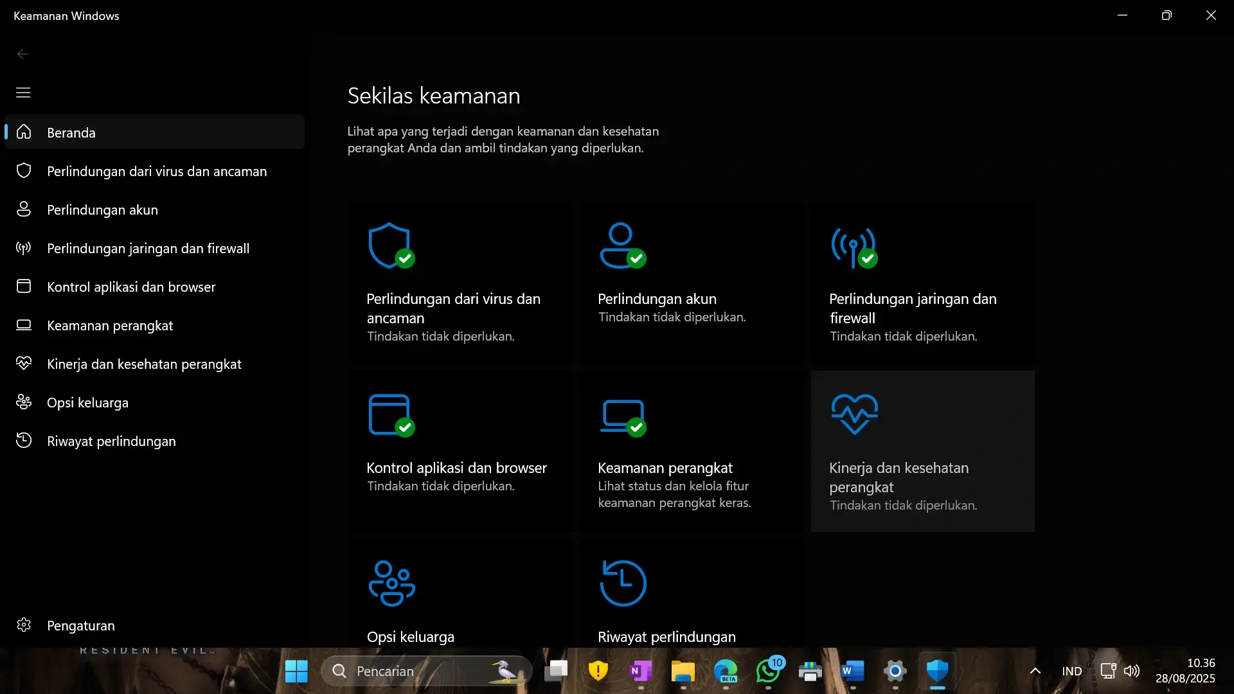Image resolution: width=1234 pixels, height=694 pixels.
Task: Go to Perlindungan dari virus dan ancaman sidebar item
Action: (x=155, y=170)
